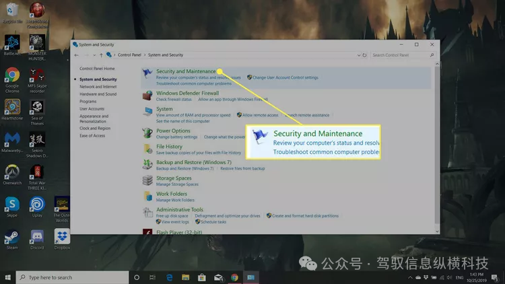This screenshot has width=505, height=284.
Task: Open Overwatch desktop shortcut
Action: (x=12, y=174)
